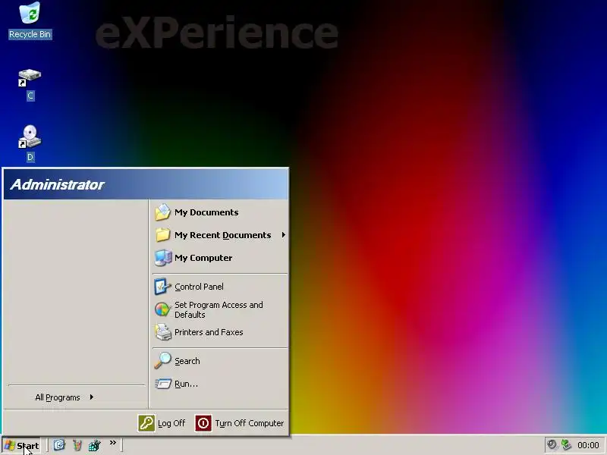Screen dimensions: 607x455
Task: Open My Documents from Start menu
Action: [220, 212]
